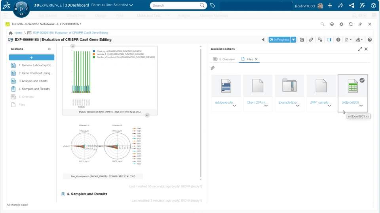Select section 1. General Laboratory Co...

(x=32, y=65)
